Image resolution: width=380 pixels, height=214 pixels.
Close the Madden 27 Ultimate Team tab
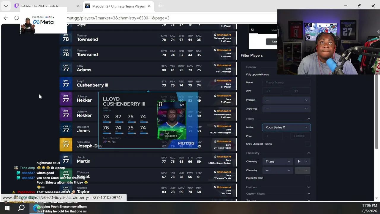point(149,6)
